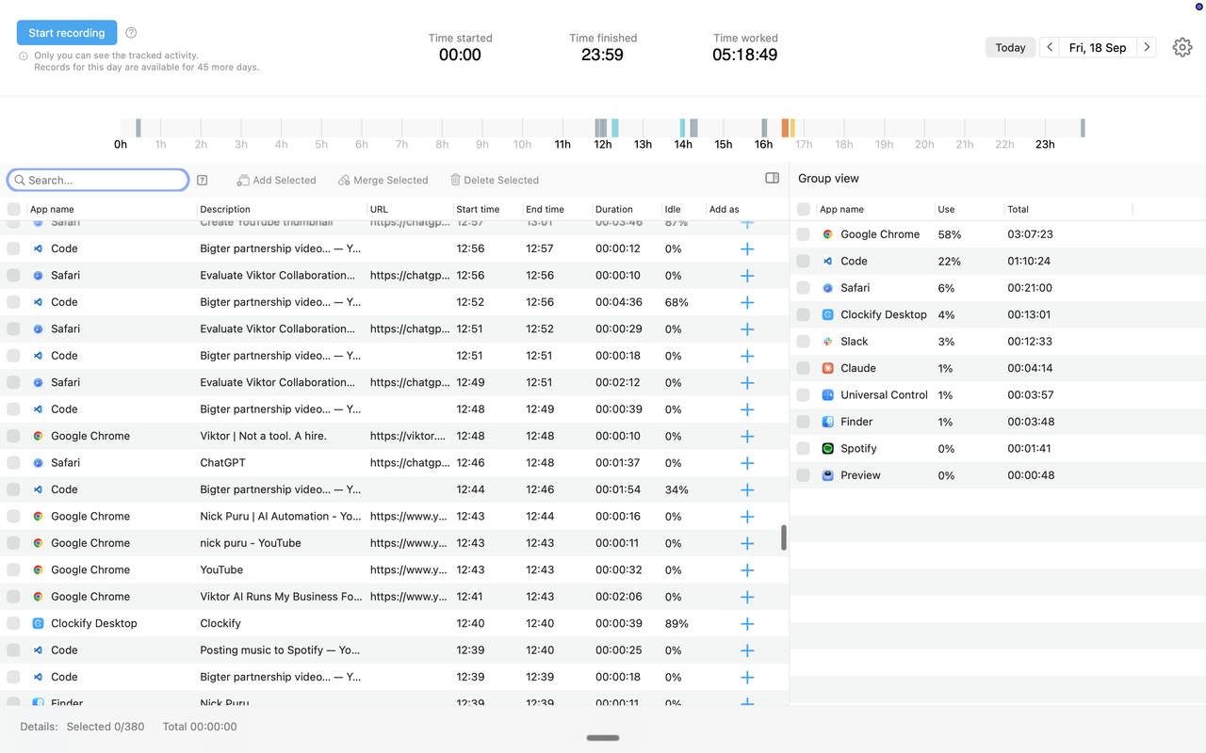Click the teal block near 12h on timeline
Viewport: 1206px width, 753px height.
(x=615, y=128)
